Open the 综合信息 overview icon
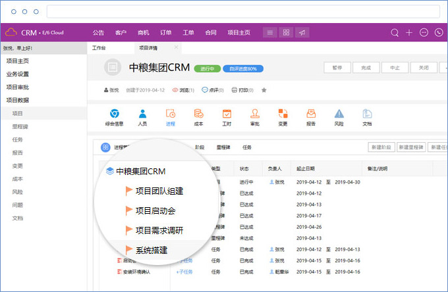 114,116
